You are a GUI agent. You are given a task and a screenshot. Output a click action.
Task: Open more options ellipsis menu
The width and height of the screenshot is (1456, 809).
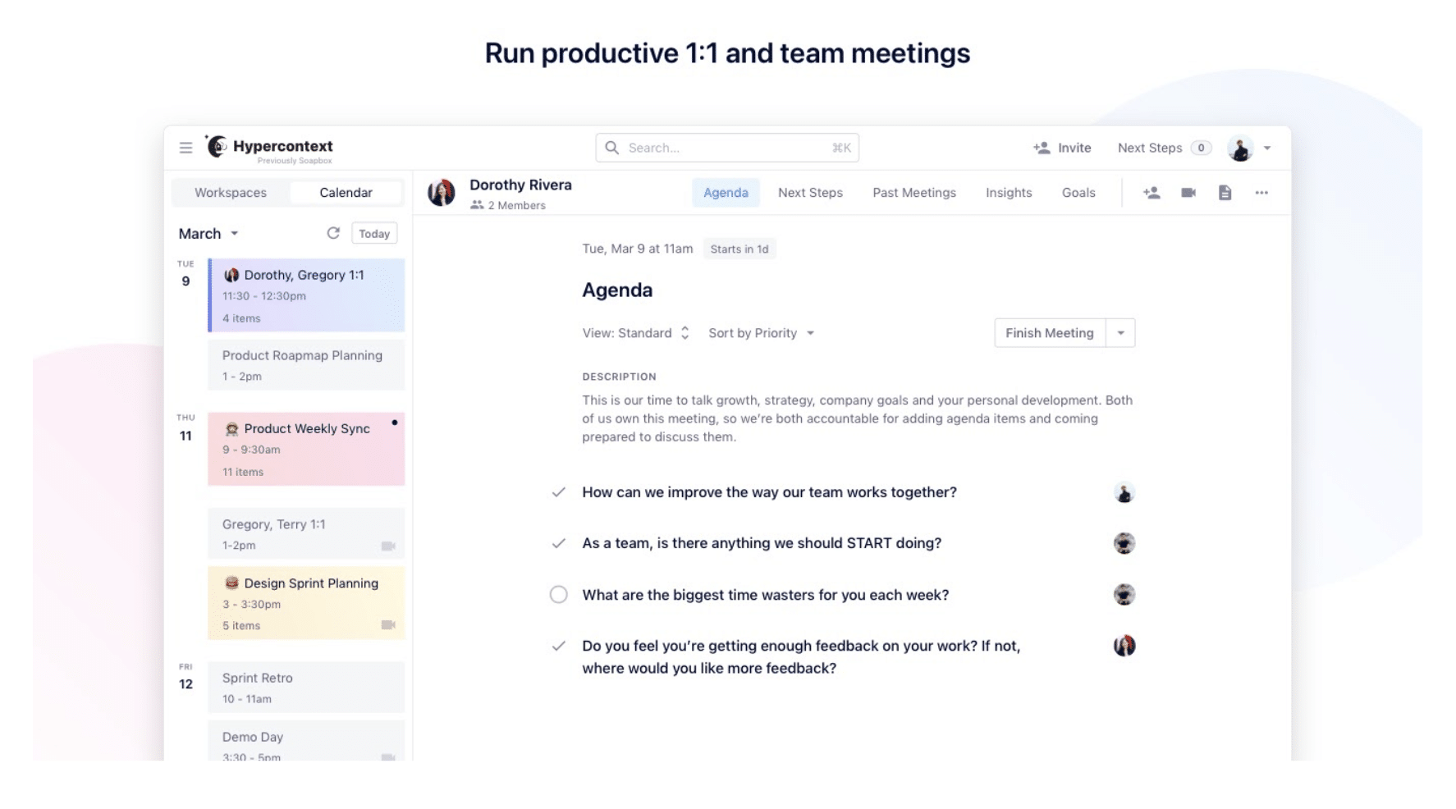[1261, 193]
